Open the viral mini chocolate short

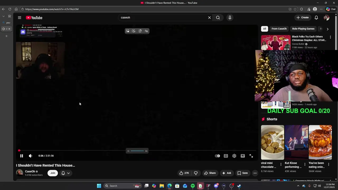[273, 142]
